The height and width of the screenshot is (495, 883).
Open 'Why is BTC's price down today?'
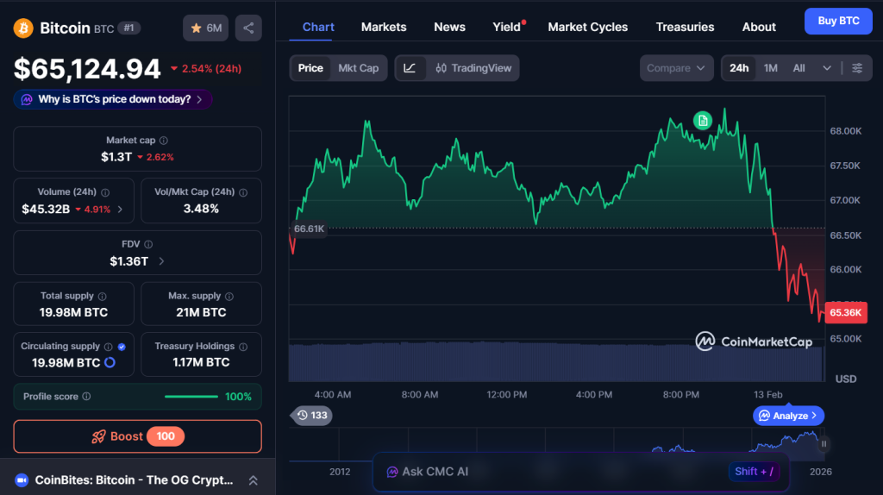click(x=113, y=99)
